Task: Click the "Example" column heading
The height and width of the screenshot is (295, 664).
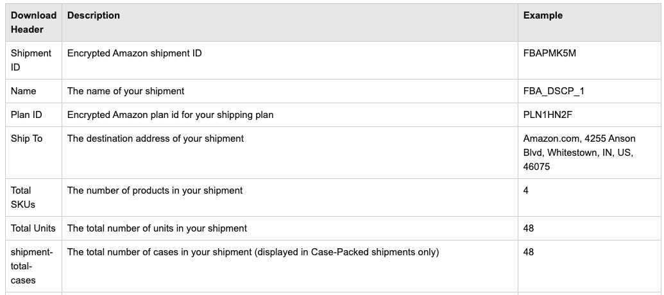Action: [543, 15]
